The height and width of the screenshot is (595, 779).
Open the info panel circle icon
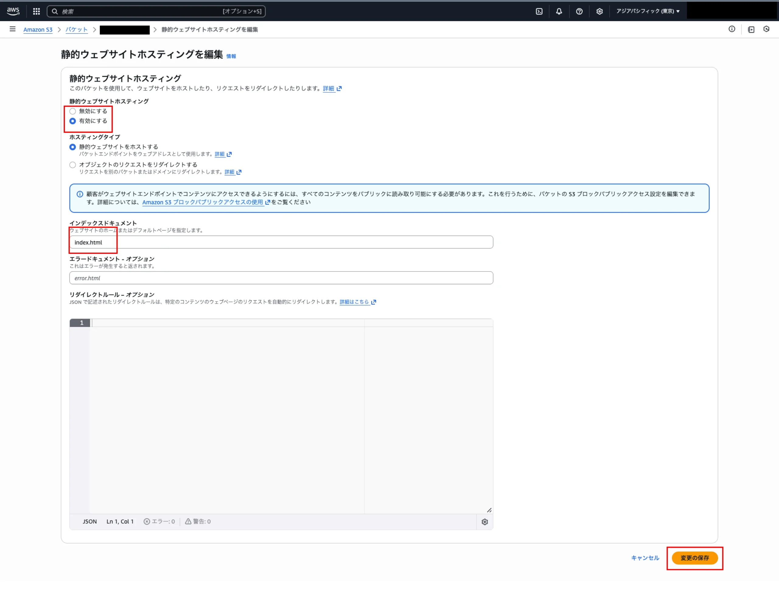(x=731, y=29)
